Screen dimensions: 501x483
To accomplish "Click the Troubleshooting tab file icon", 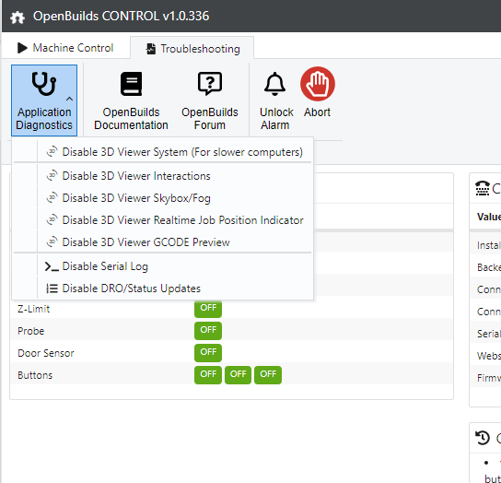I will click(x=151, y=49).
